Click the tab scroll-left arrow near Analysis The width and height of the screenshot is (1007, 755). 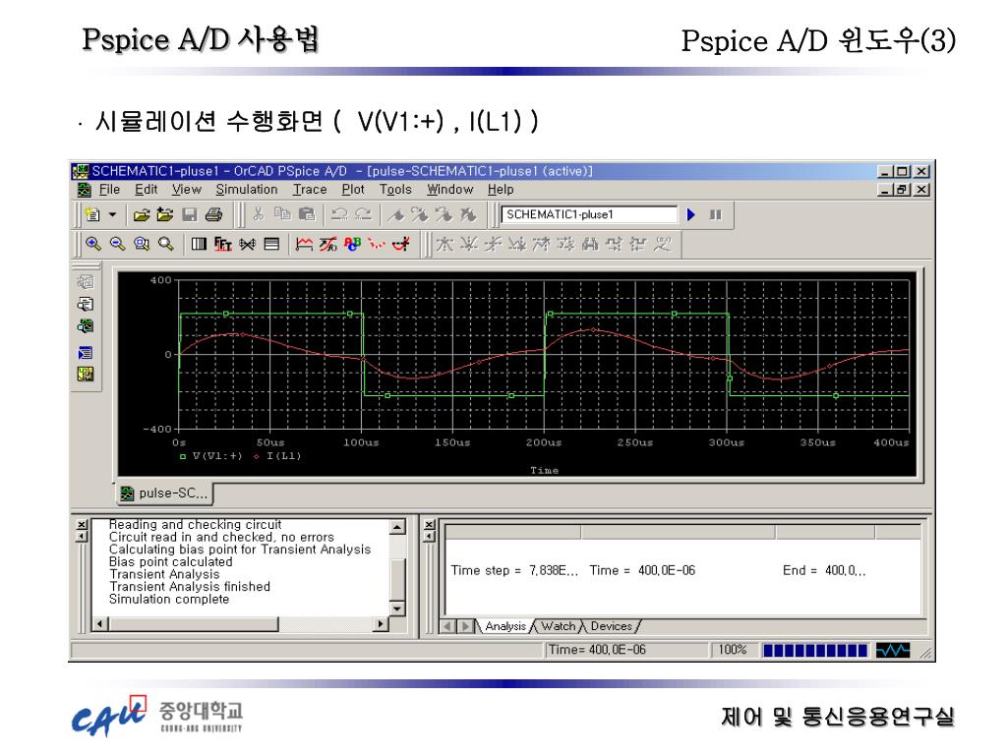tap(448, 626)
